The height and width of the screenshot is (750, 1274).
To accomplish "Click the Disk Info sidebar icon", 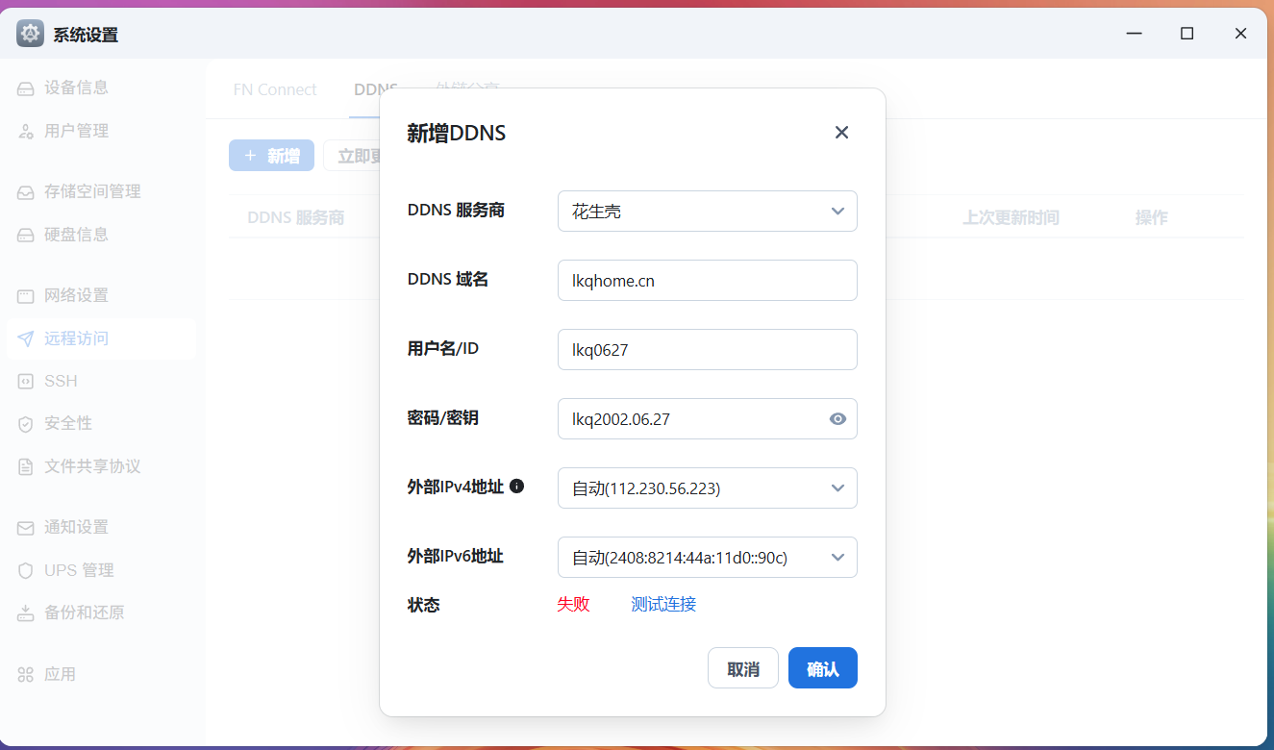I will (26, 235).
